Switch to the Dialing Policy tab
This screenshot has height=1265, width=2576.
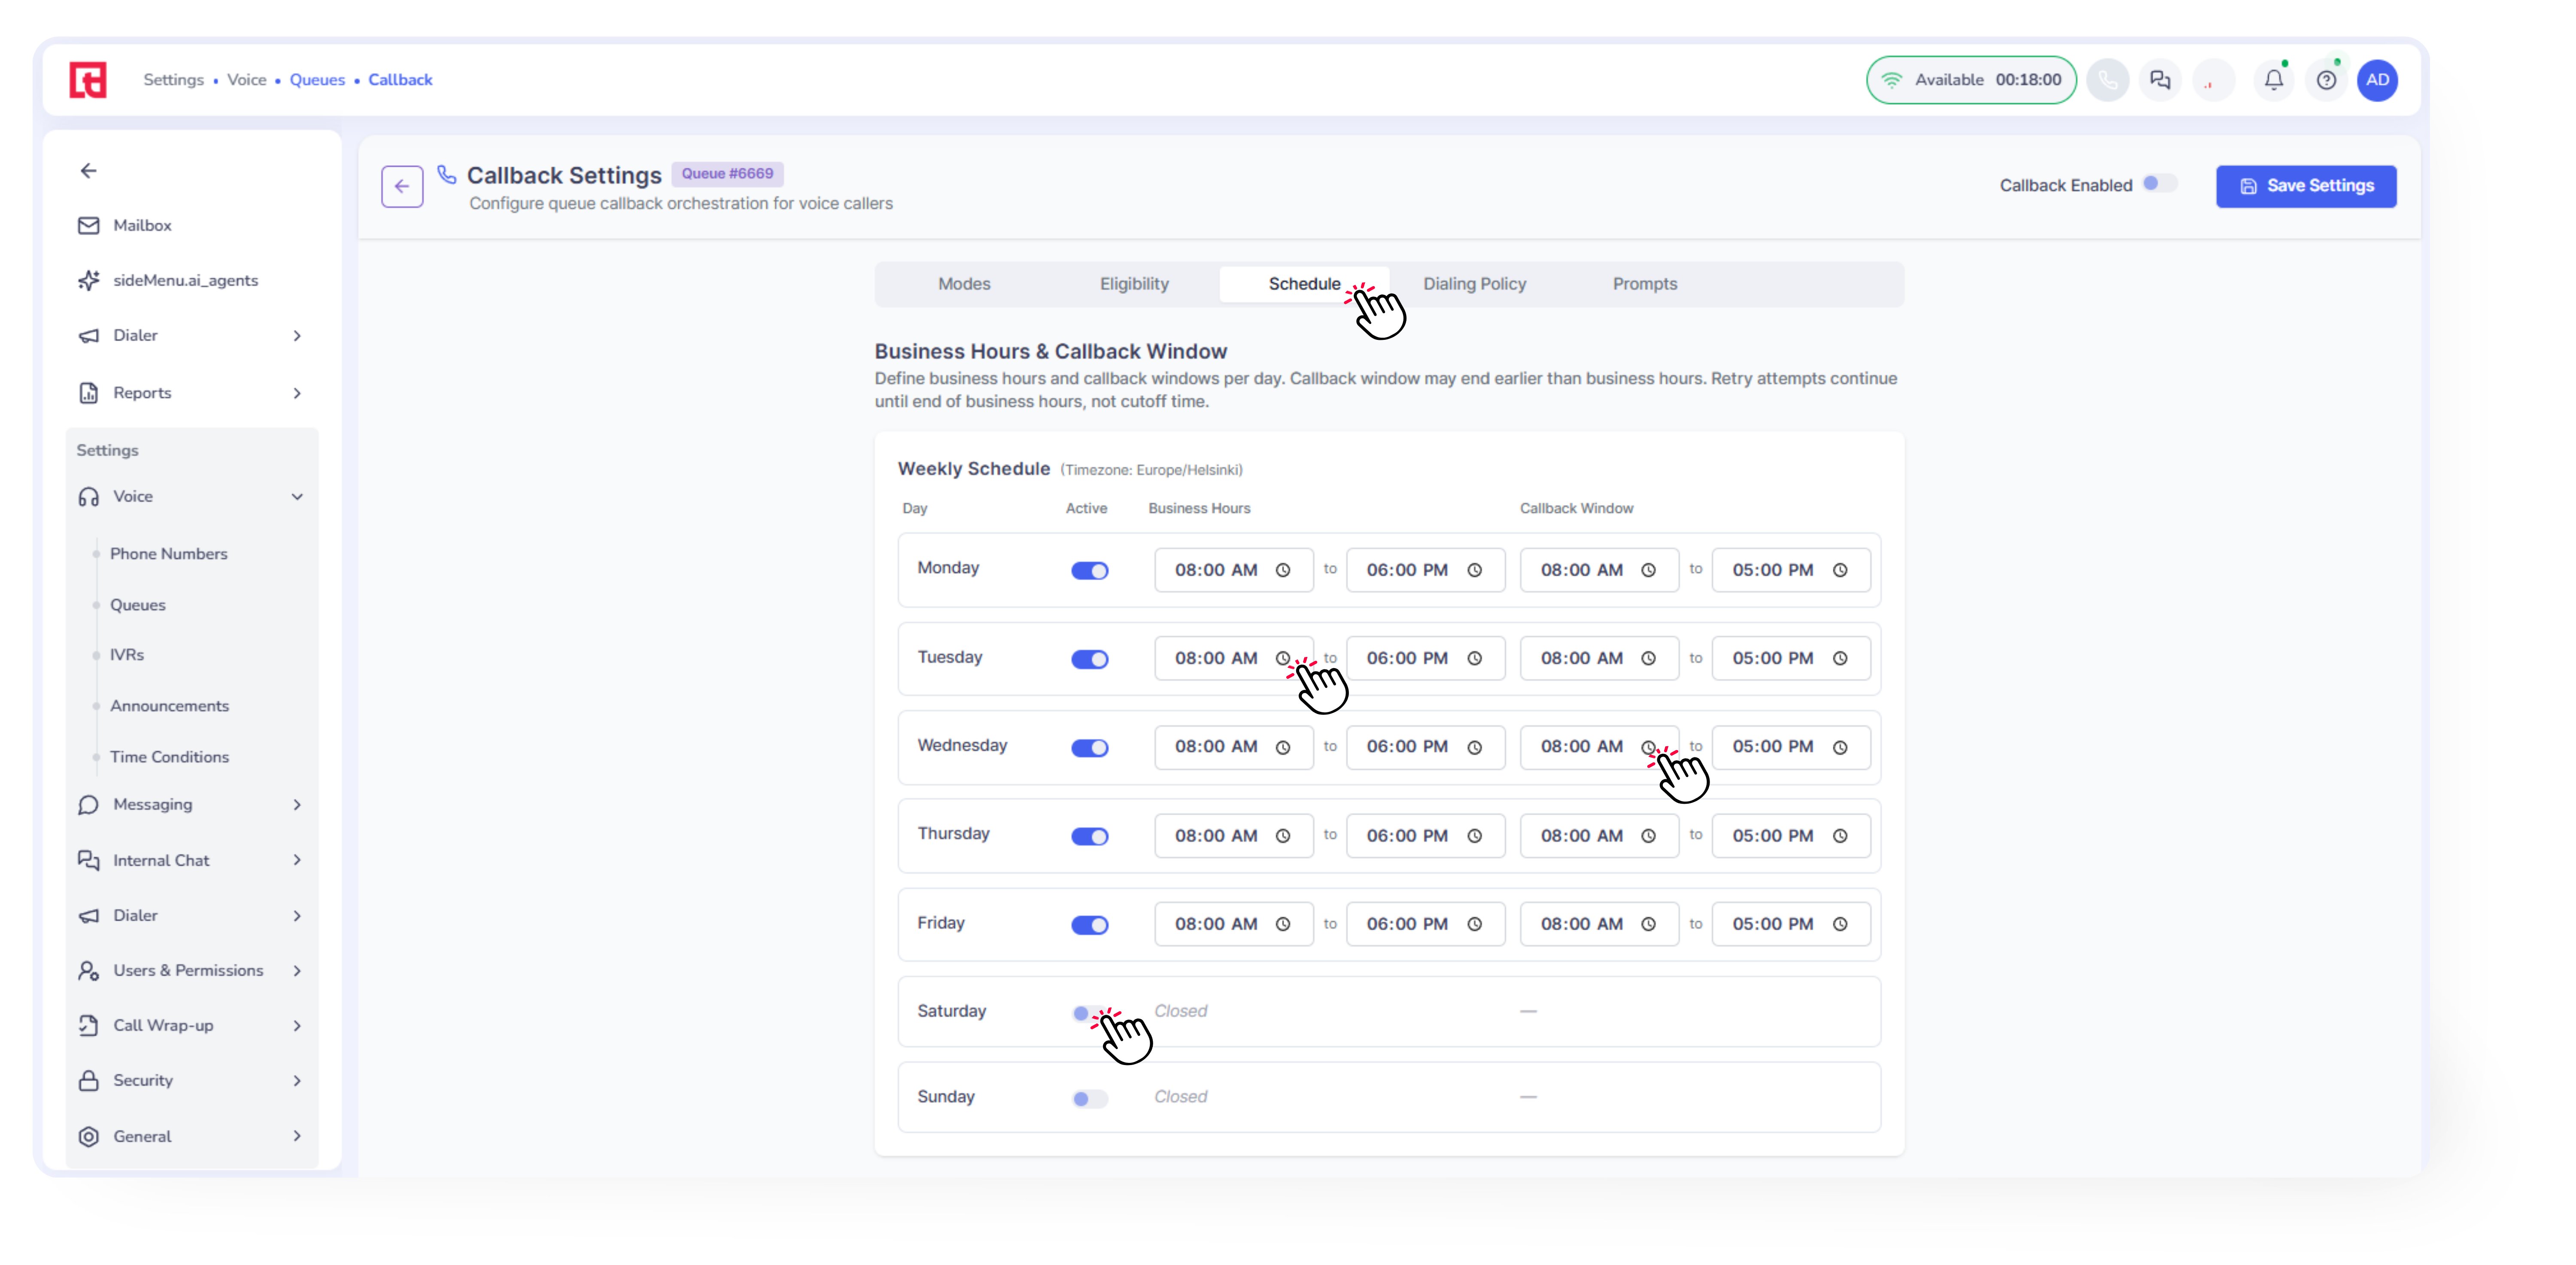[1474, 284]
